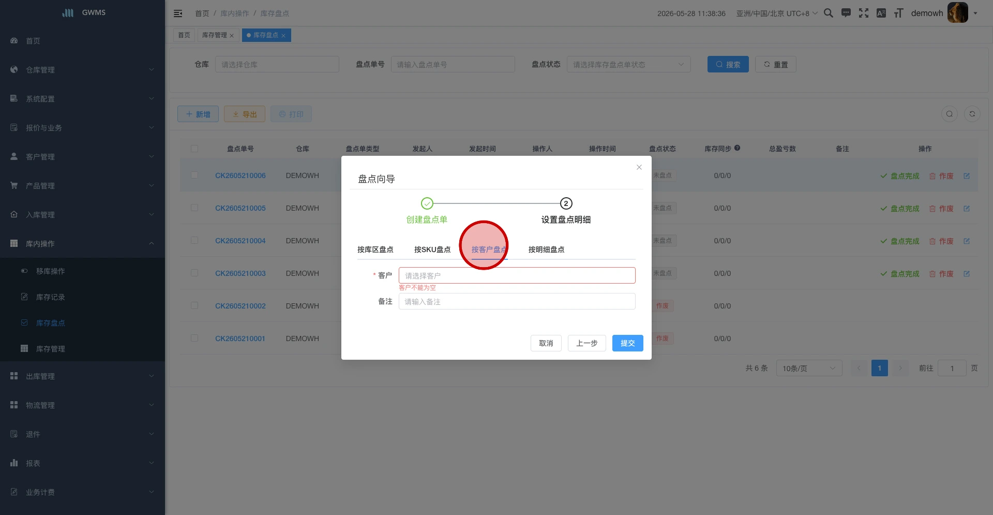Select page 1 in pagination
Screen dimensions: 993x515
880,368
